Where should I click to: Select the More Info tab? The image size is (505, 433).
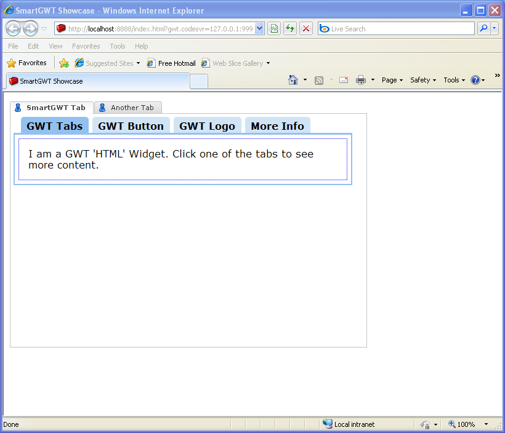tap(277, 125)
